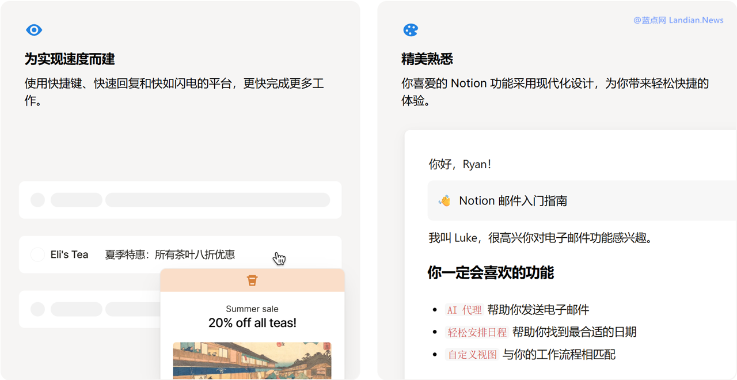Open the Eli's Tea sender name
This screenshot has width=737, height=380.
[x=69, y=254]
